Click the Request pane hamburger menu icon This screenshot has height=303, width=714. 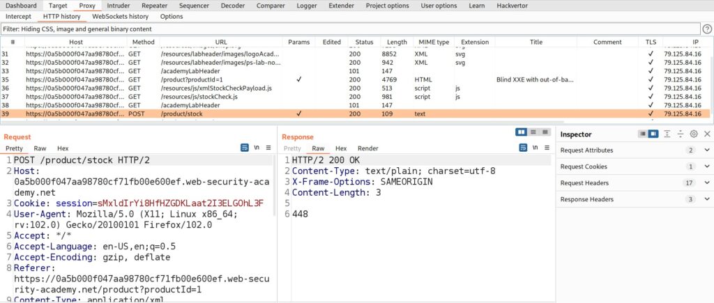pos(271,148)
